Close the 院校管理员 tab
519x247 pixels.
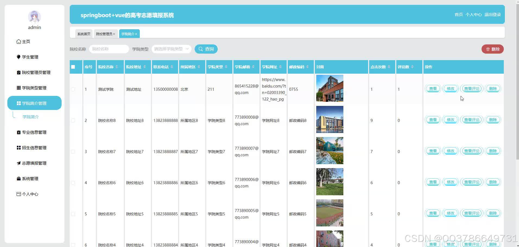114,34
